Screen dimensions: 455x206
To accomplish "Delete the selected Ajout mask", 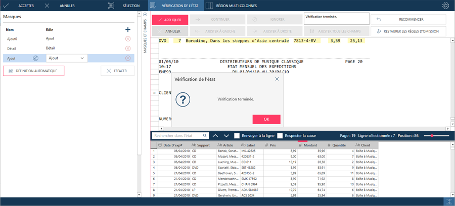I will [128, 58].
